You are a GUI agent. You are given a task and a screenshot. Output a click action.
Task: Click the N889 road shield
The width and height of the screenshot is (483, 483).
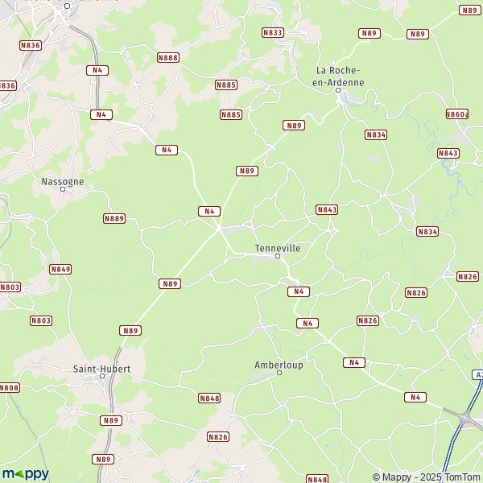(x=114, y=219)
